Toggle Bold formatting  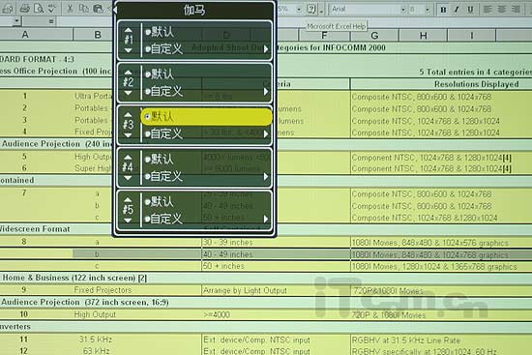tap(443, 10)
